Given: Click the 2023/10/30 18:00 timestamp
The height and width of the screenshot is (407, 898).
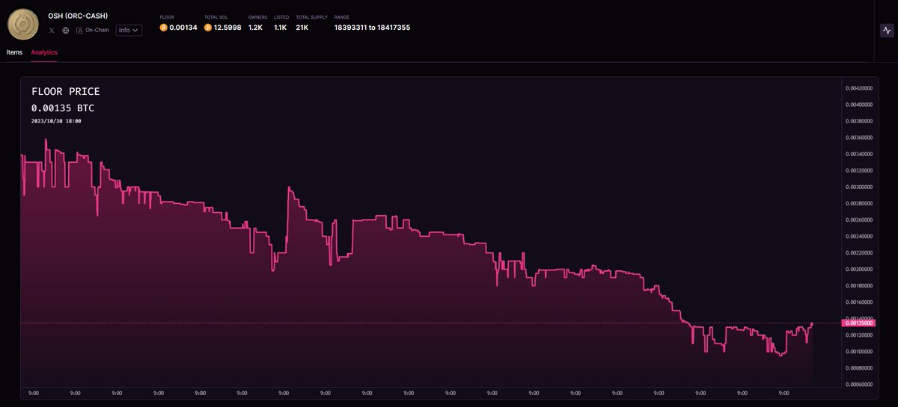Looking at the screenshot, I should click(x=56, y=121).
